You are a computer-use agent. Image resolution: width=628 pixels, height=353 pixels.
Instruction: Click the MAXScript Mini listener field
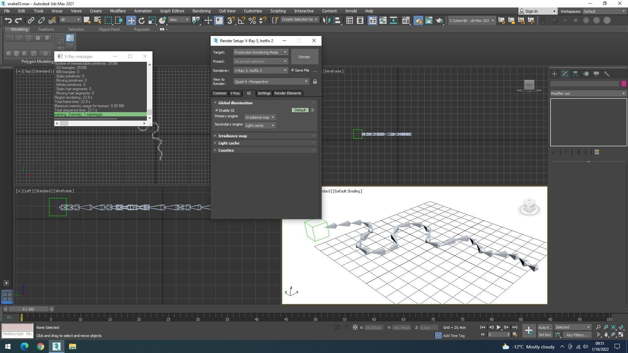tap(17, 334)
